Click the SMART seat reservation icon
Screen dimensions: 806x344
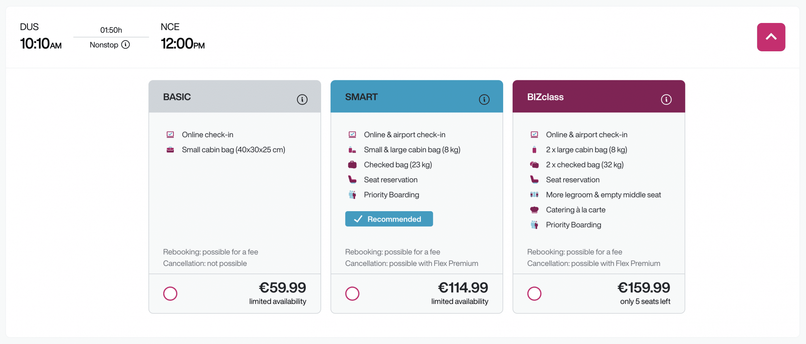(x=352, y=180)
